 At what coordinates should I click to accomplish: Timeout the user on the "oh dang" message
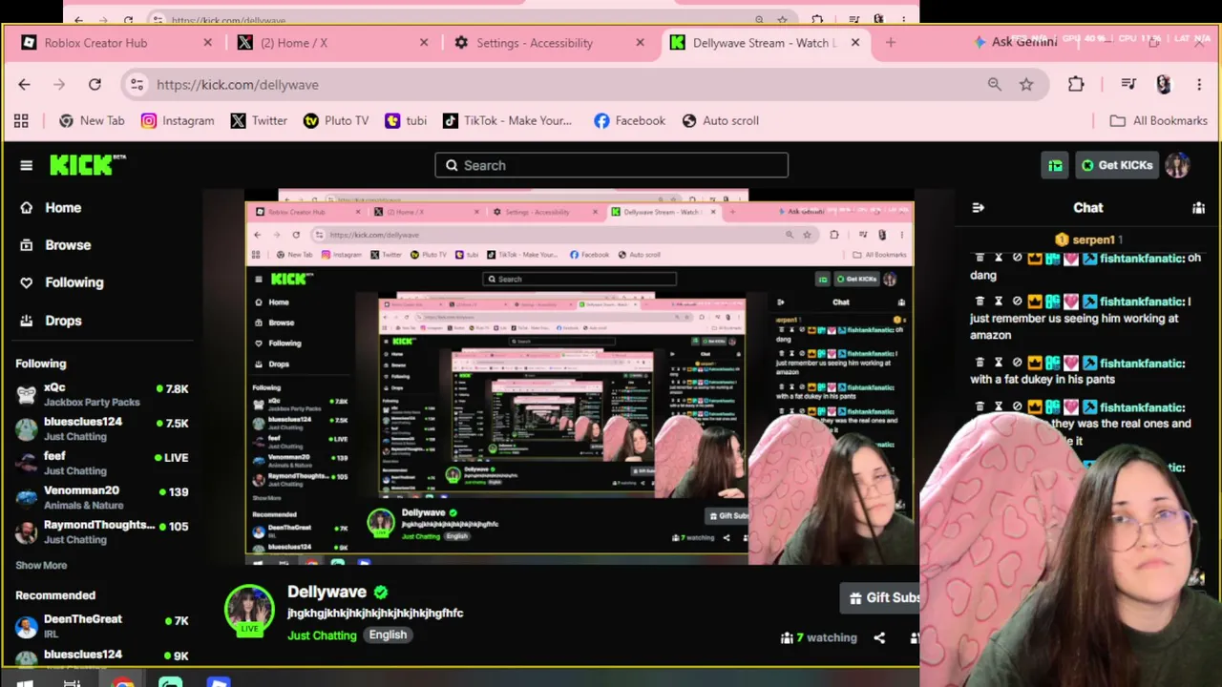tap(999, 258)
